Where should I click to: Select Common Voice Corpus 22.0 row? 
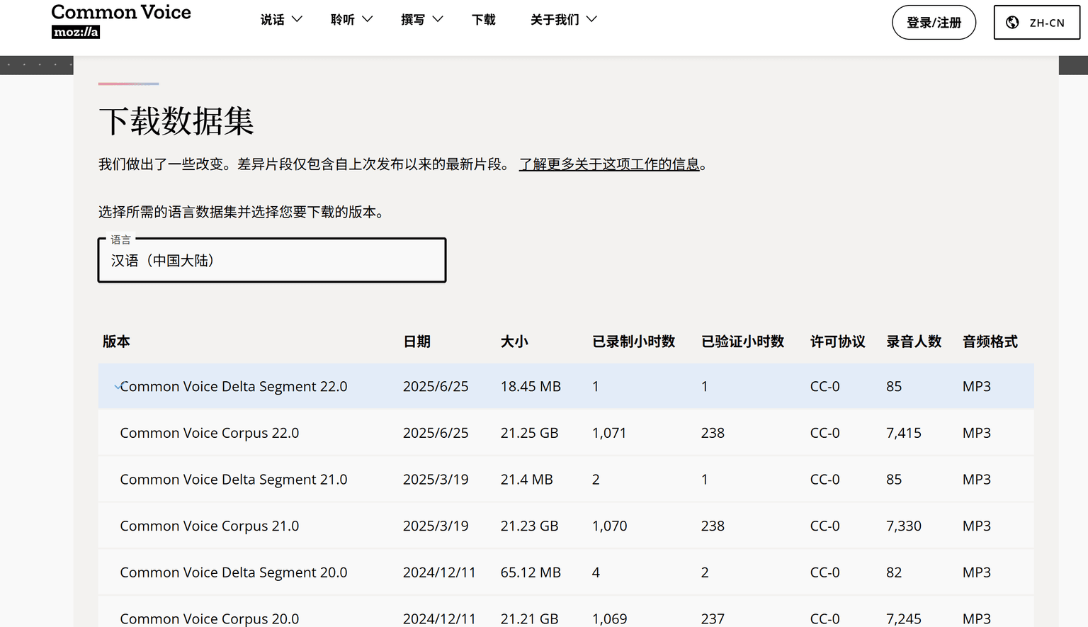(x=566, y=433)
